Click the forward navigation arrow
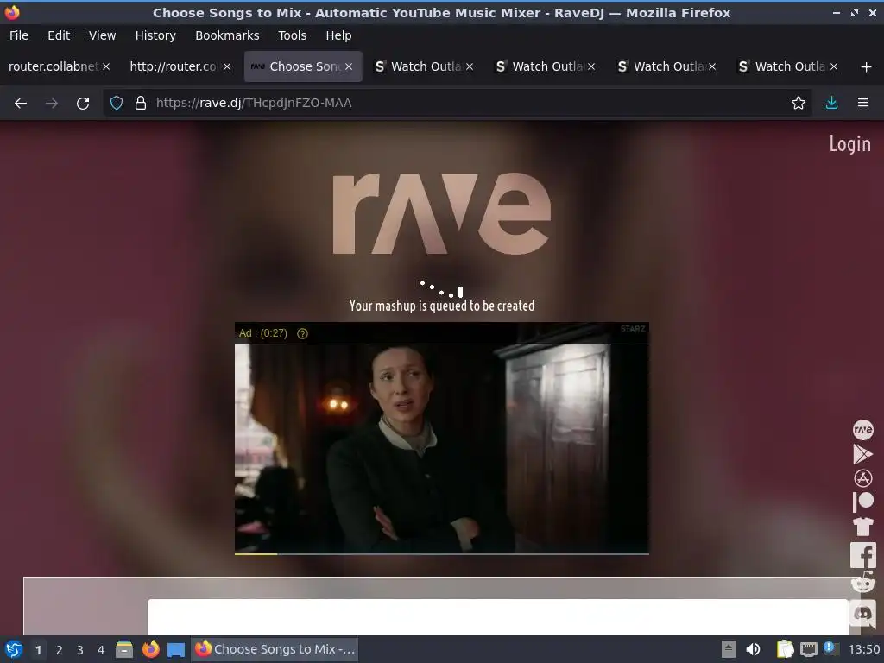 [x=51, y=104]
